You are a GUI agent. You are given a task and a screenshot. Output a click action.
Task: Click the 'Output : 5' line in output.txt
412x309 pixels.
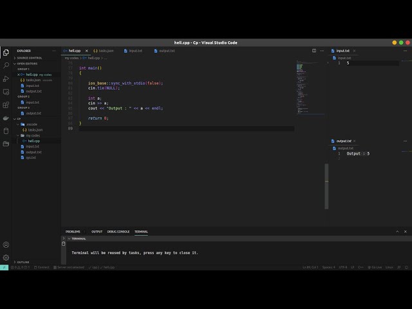coord(358,154)
